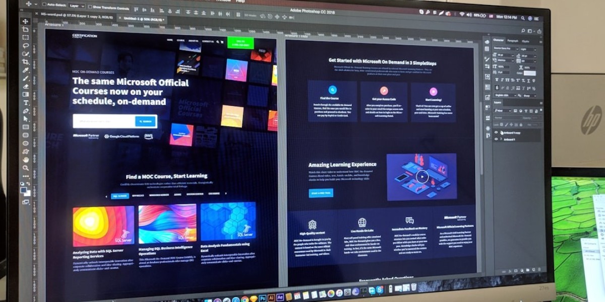
Task: Enable Show Transform Controls
Action: pos(90,7)
